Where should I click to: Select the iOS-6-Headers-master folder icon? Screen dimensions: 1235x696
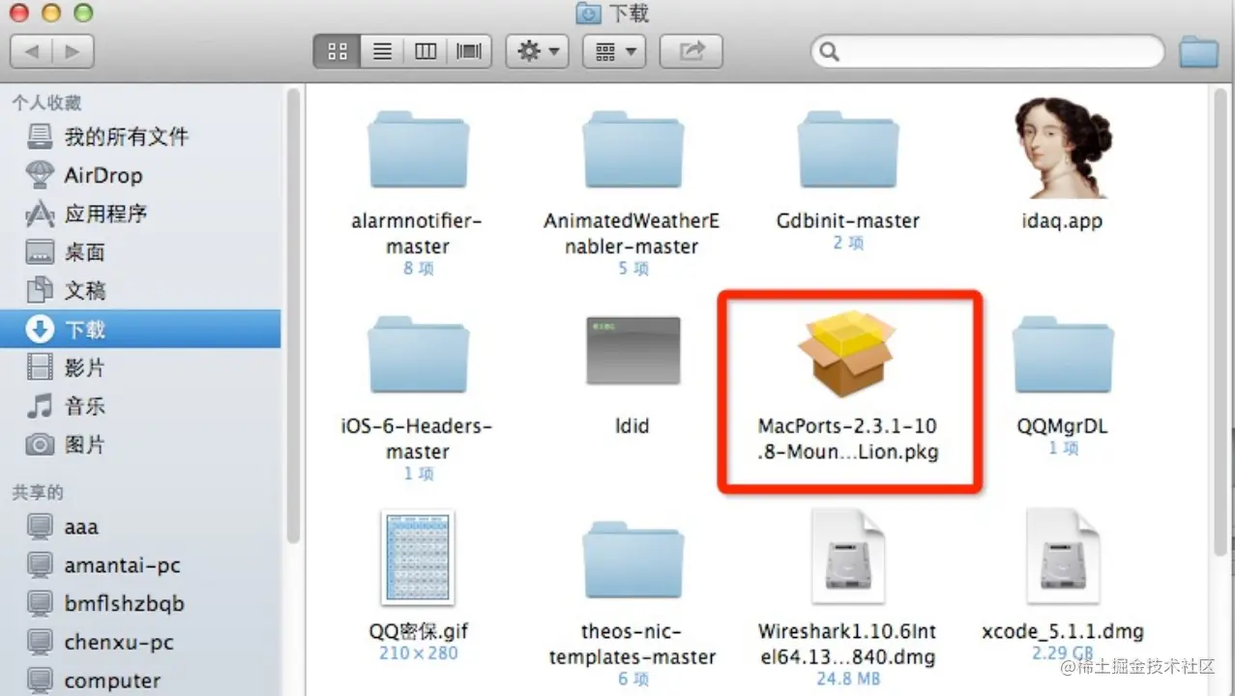pyautogui.click(x=418, y=356)
